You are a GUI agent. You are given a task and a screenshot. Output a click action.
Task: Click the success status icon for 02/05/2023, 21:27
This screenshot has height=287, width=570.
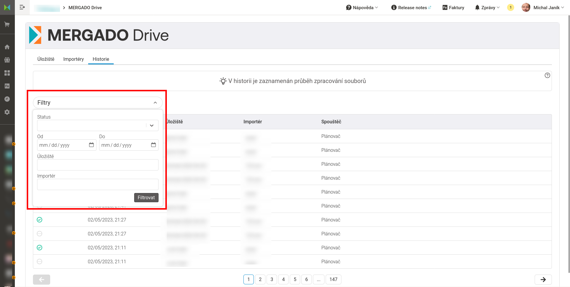point(39,220)
